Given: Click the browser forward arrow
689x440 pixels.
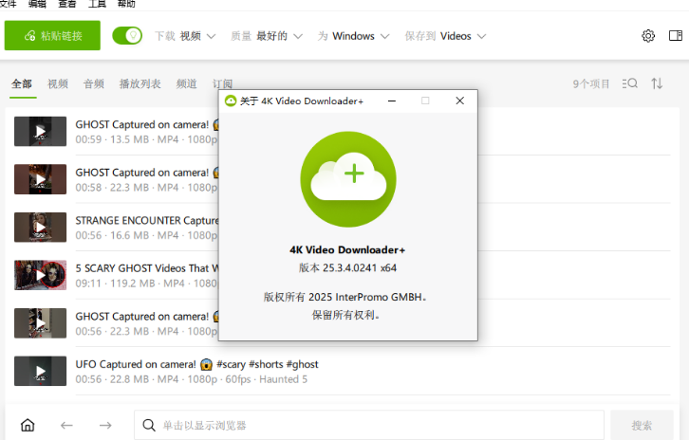Looking at the screenshot, I should tap(105, 425).
